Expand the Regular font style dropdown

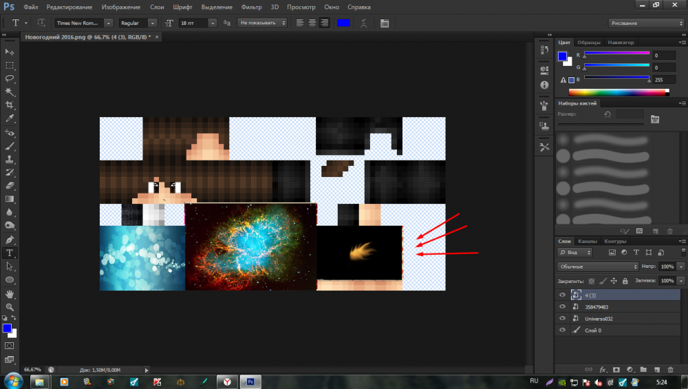[x=138, y=23]
